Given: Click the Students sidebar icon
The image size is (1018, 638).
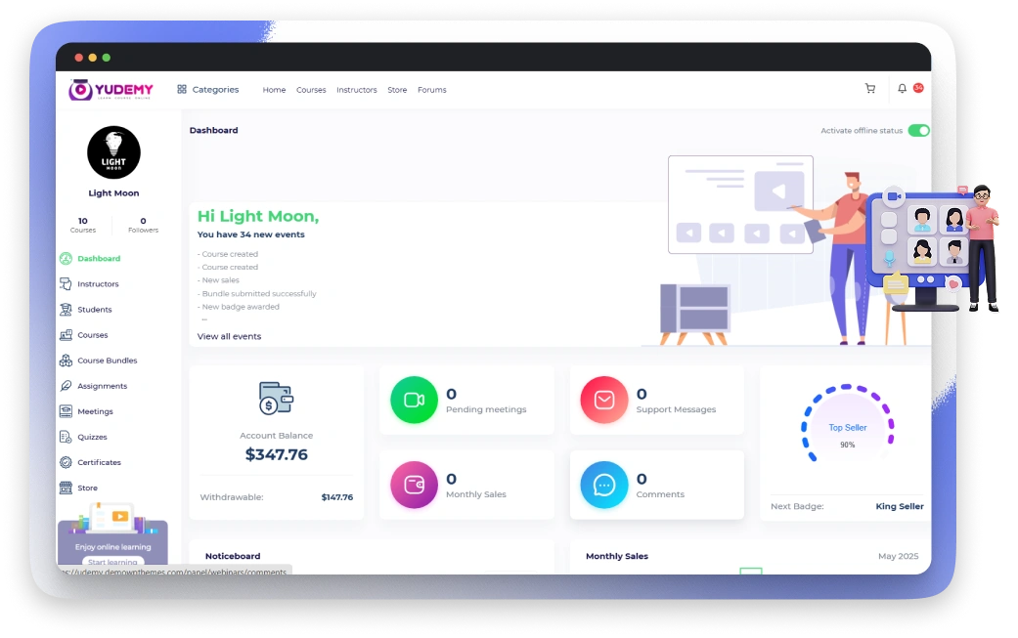Looking at the screenshot, I should (x=66, y=310).
